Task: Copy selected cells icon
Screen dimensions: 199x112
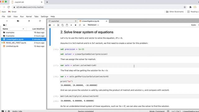Action: 62,25
